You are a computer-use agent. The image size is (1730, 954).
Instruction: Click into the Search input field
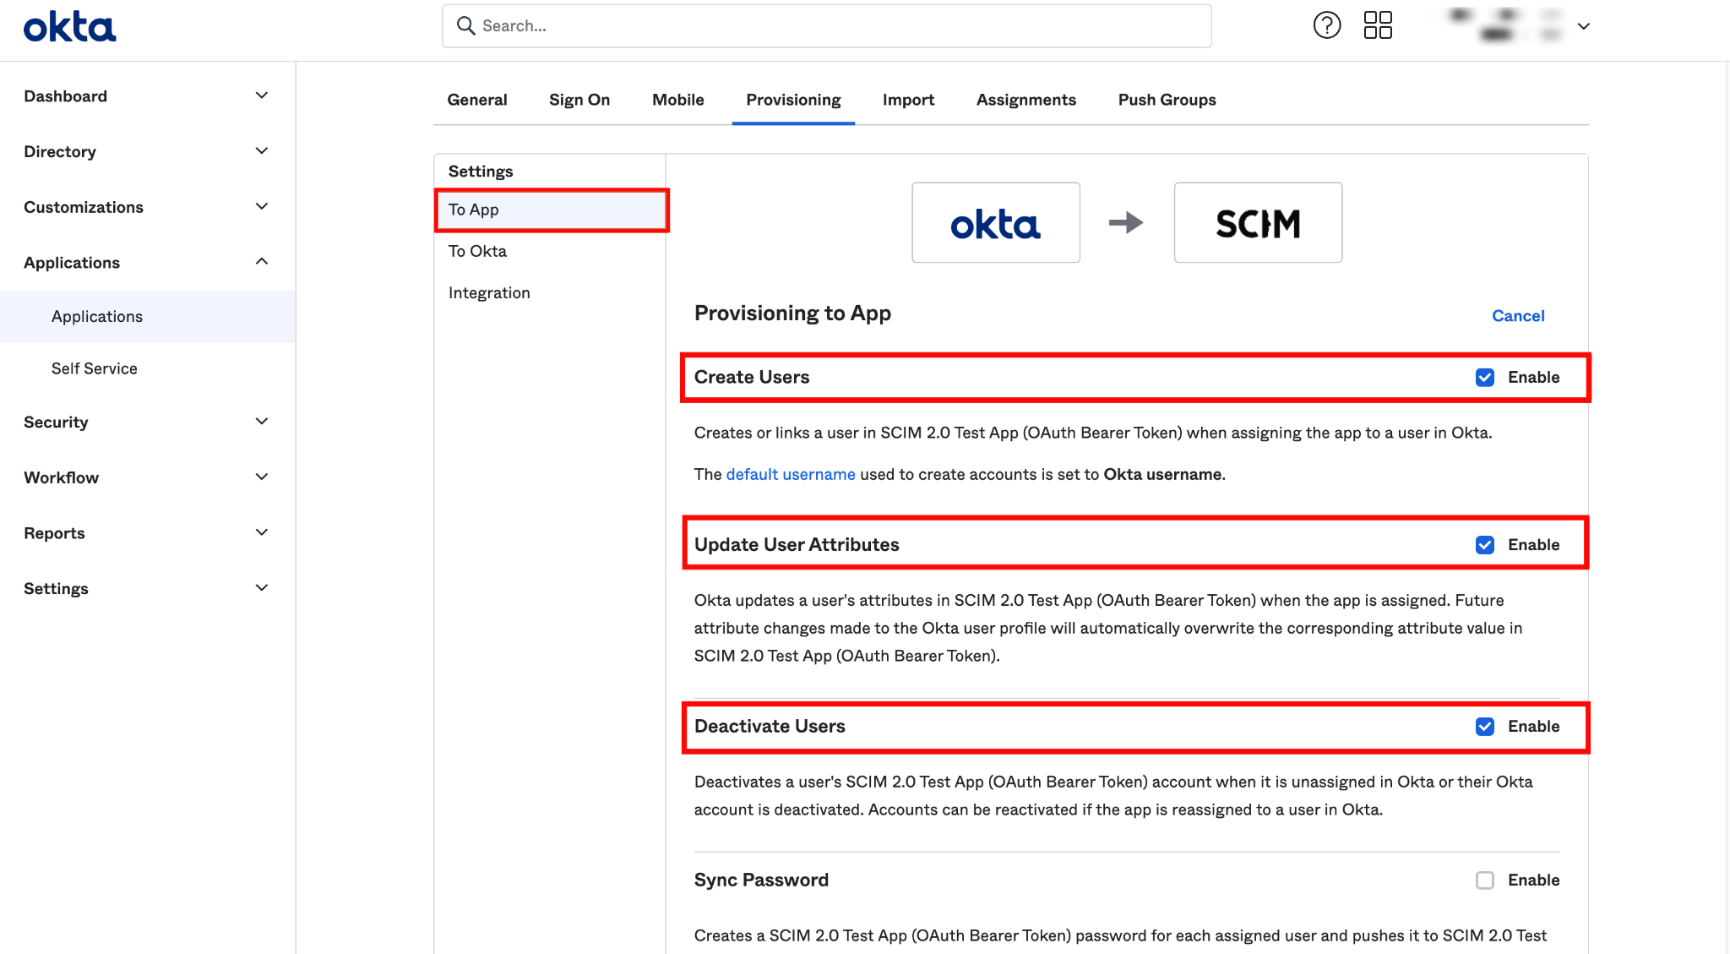coord(827,26)
